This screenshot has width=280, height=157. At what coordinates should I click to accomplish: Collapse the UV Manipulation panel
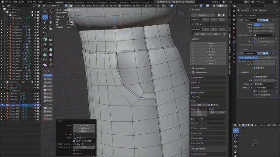coord(191,72)
